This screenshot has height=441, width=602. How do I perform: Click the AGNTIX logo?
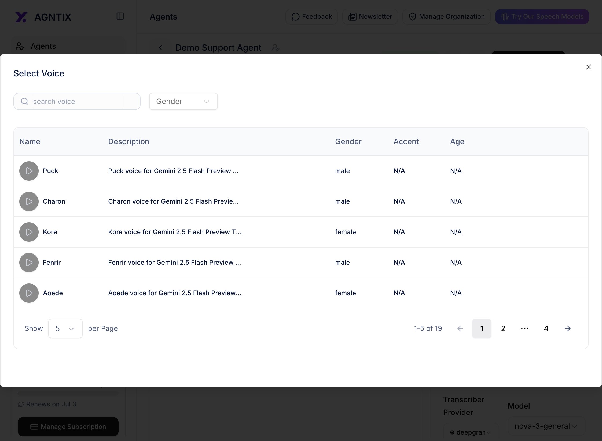[43, 17]
